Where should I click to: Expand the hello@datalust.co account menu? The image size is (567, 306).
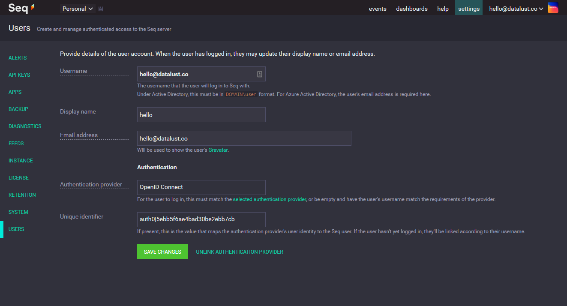tap(516, 9)
